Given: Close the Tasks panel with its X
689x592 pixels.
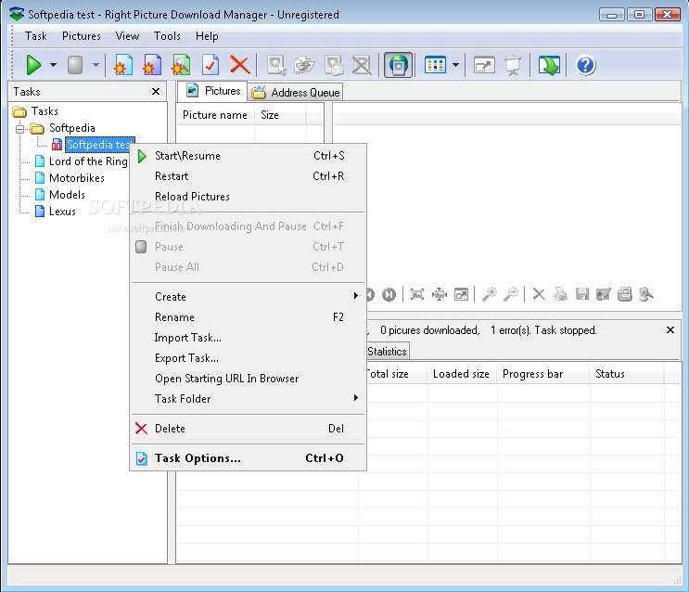Looking at the screenshot, I should tap(156, 92).
